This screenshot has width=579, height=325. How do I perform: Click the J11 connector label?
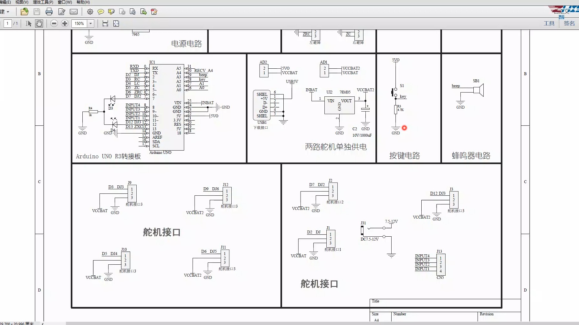coord(223,247)
